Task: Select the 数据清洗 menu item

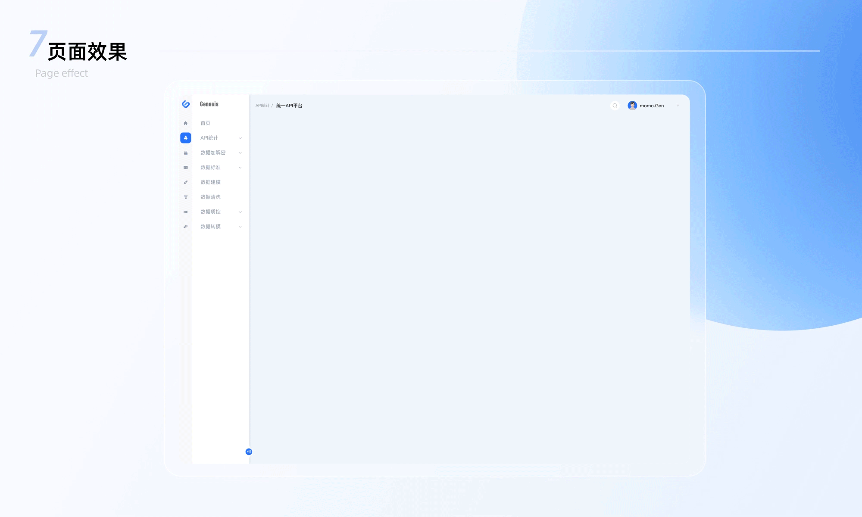Action: click(x=210, y=197)
